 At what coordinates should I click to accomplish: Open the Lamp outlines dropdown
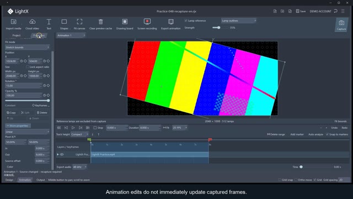point(239,20)
